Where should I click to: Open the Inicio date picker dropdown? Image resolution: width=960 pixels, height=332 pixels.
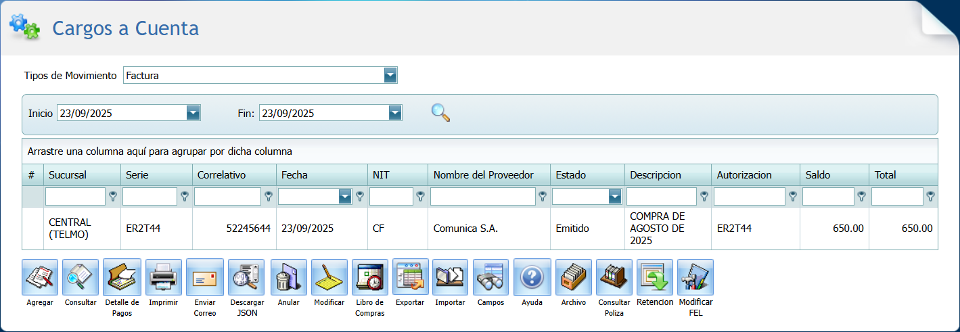193,113
